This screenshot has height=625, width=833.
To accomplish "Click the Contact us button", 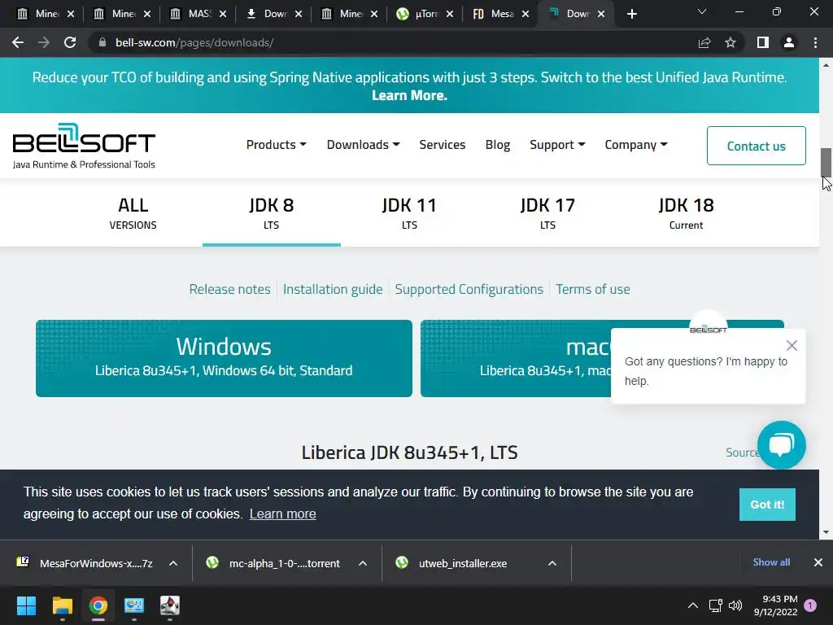I will [756, 146].
